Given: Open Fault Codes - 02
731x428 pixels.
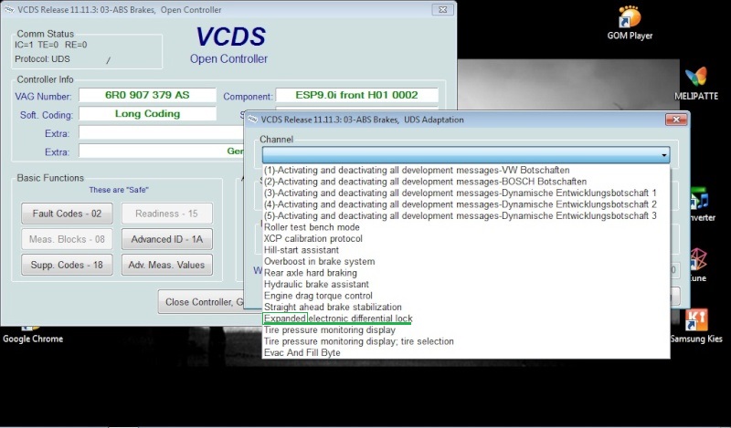Looking at the screenshot, I should (67, 214).
